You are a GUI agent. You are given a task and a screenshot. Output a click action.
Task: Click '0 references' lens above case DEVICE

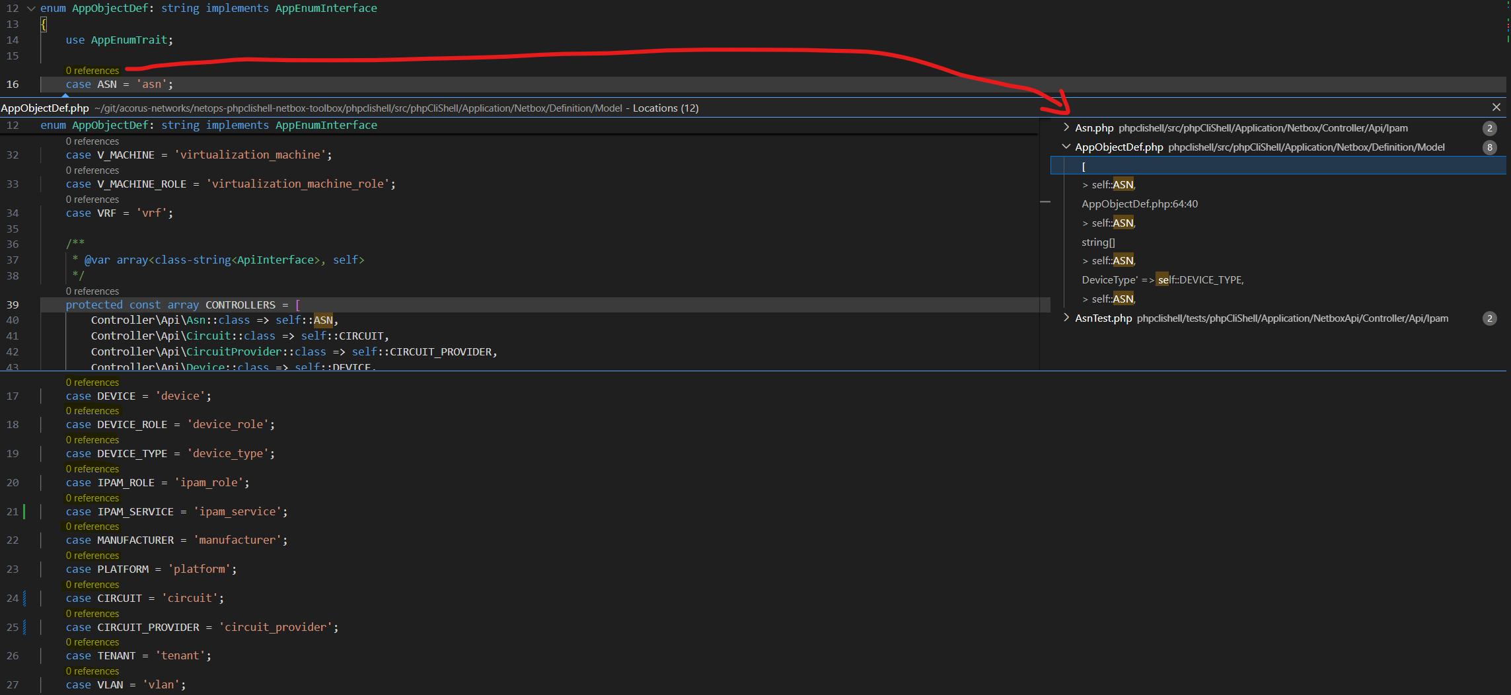pos(92,382)
